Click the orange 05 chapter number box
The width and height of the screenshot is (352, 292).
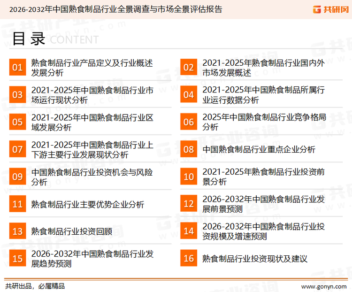pyautogui.click(x=17, y=122)
